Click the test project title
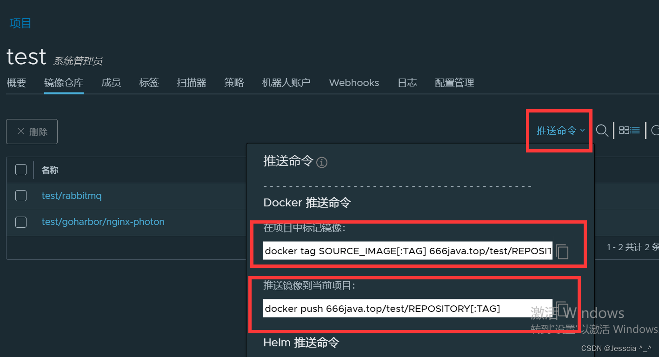Screen dimensions: 659x357 pyautogui.click(x=27, y=57)
